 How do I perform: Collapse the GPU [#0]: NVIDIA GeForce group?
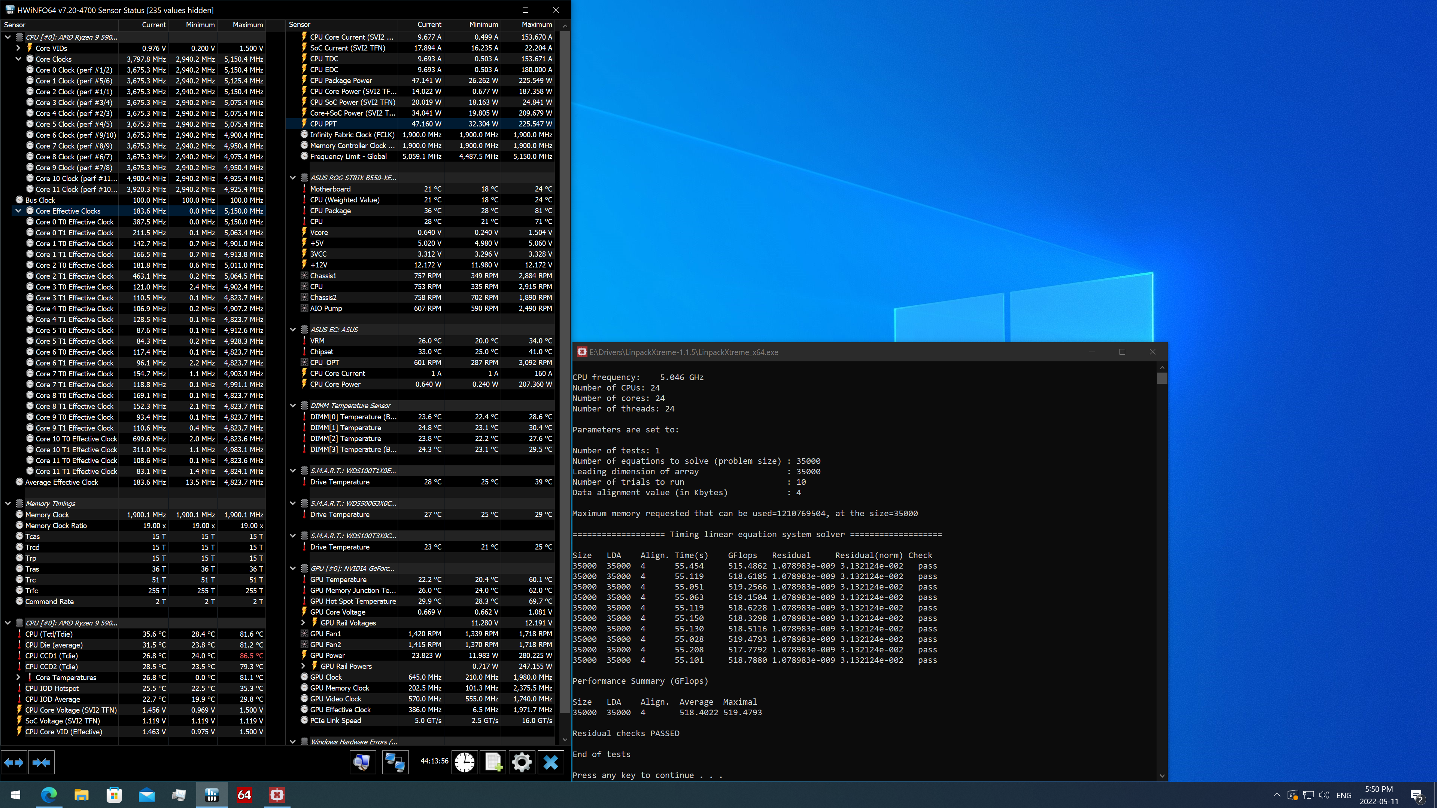point(293,568)
